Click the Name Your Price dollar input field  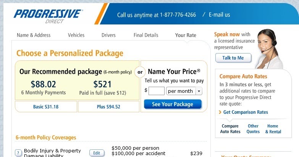(156, 91)
